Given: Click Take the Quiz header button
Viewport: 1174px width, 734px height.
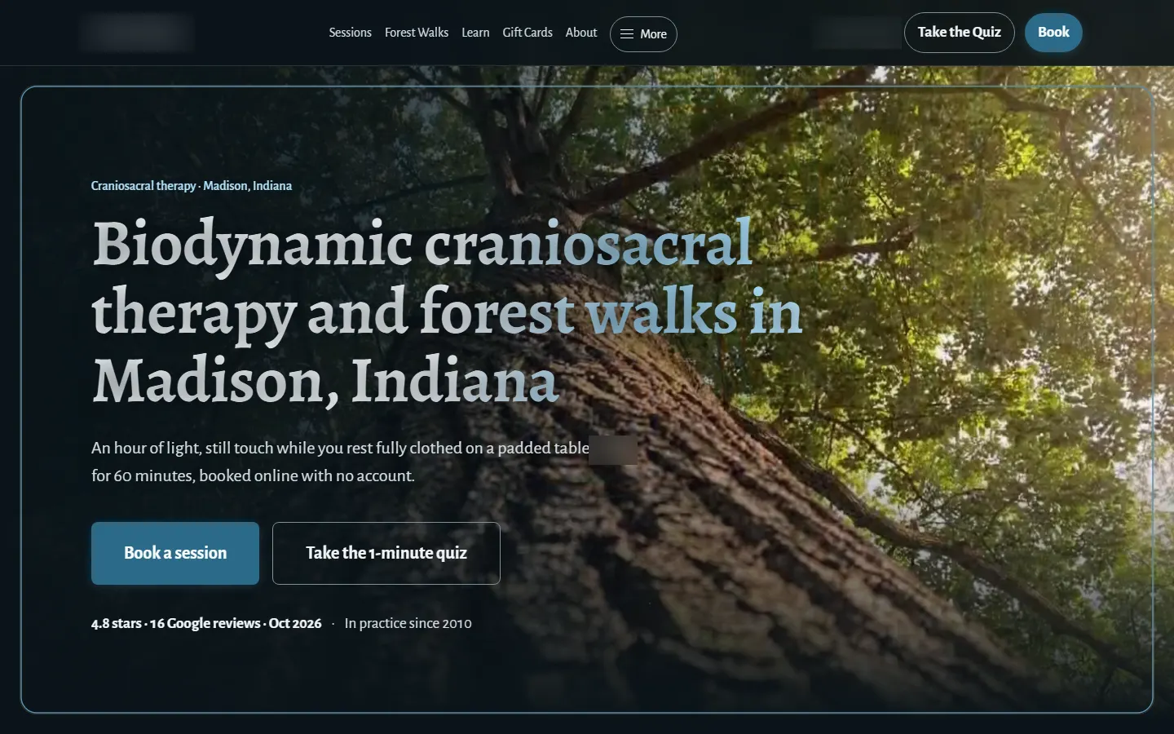Looking at the screenshot, I should pos(959,33).
